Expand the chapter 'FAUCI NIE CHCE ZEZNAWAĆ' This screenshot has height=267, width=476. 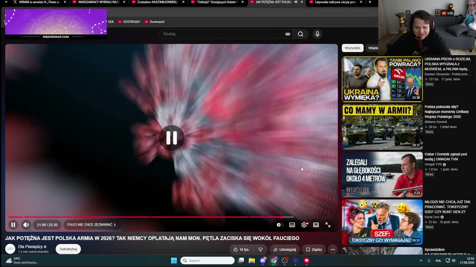click(91, 225)
